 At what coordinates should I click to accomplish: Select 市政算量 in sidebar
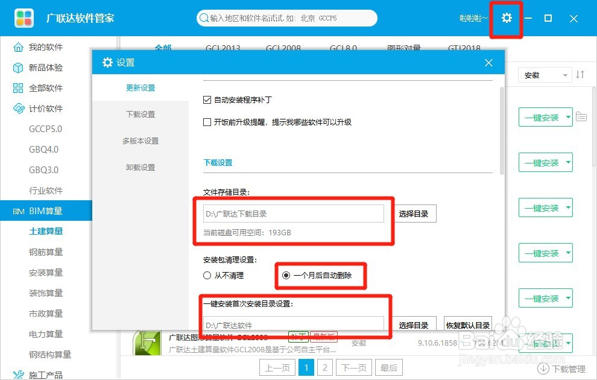pyautogui.click(x=46, y=314)
